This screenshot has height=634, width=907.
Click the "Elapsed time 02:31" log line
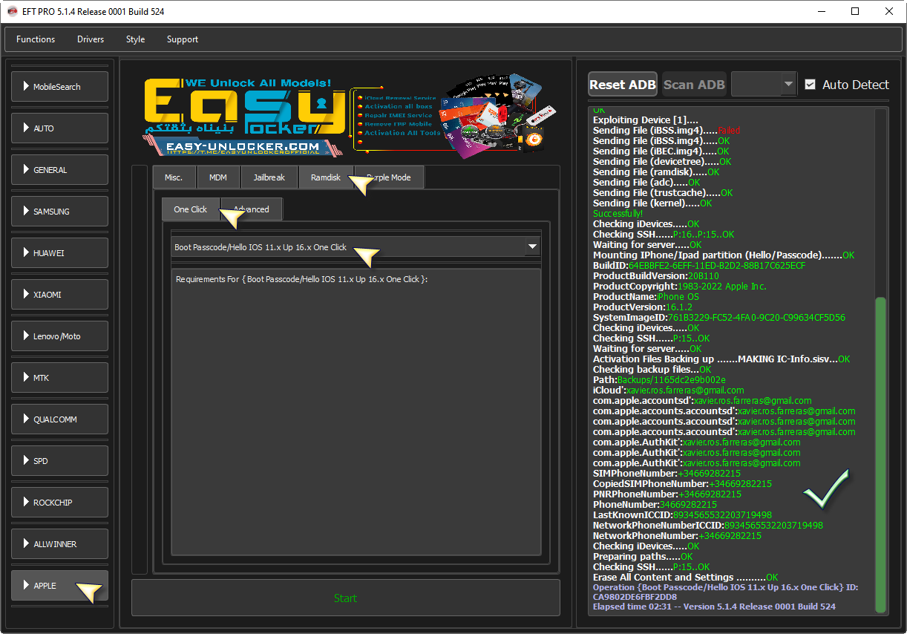click(x=714, y=607)
